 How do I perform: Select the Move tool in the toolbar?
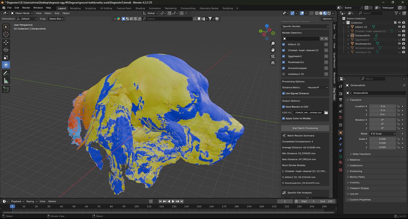[6, 43]
